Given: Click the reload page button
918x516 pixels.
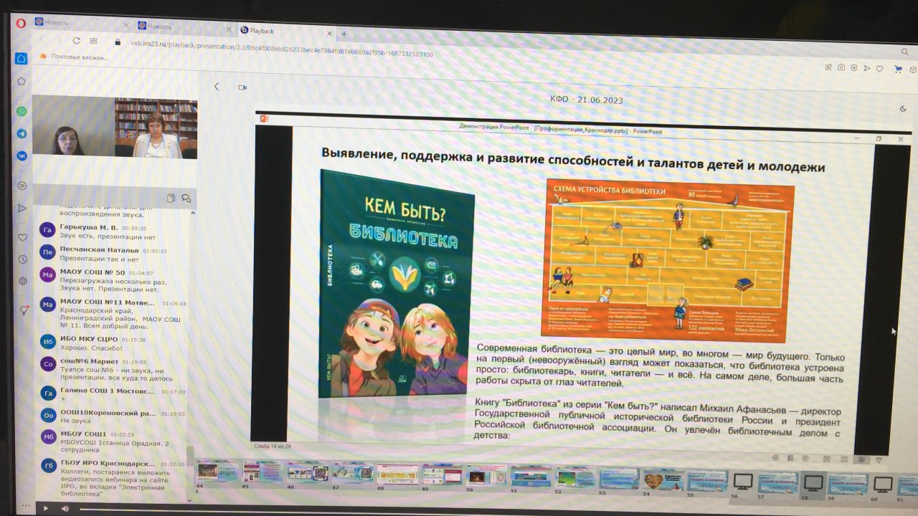Looking at the screenshot, I should (75, 41).
